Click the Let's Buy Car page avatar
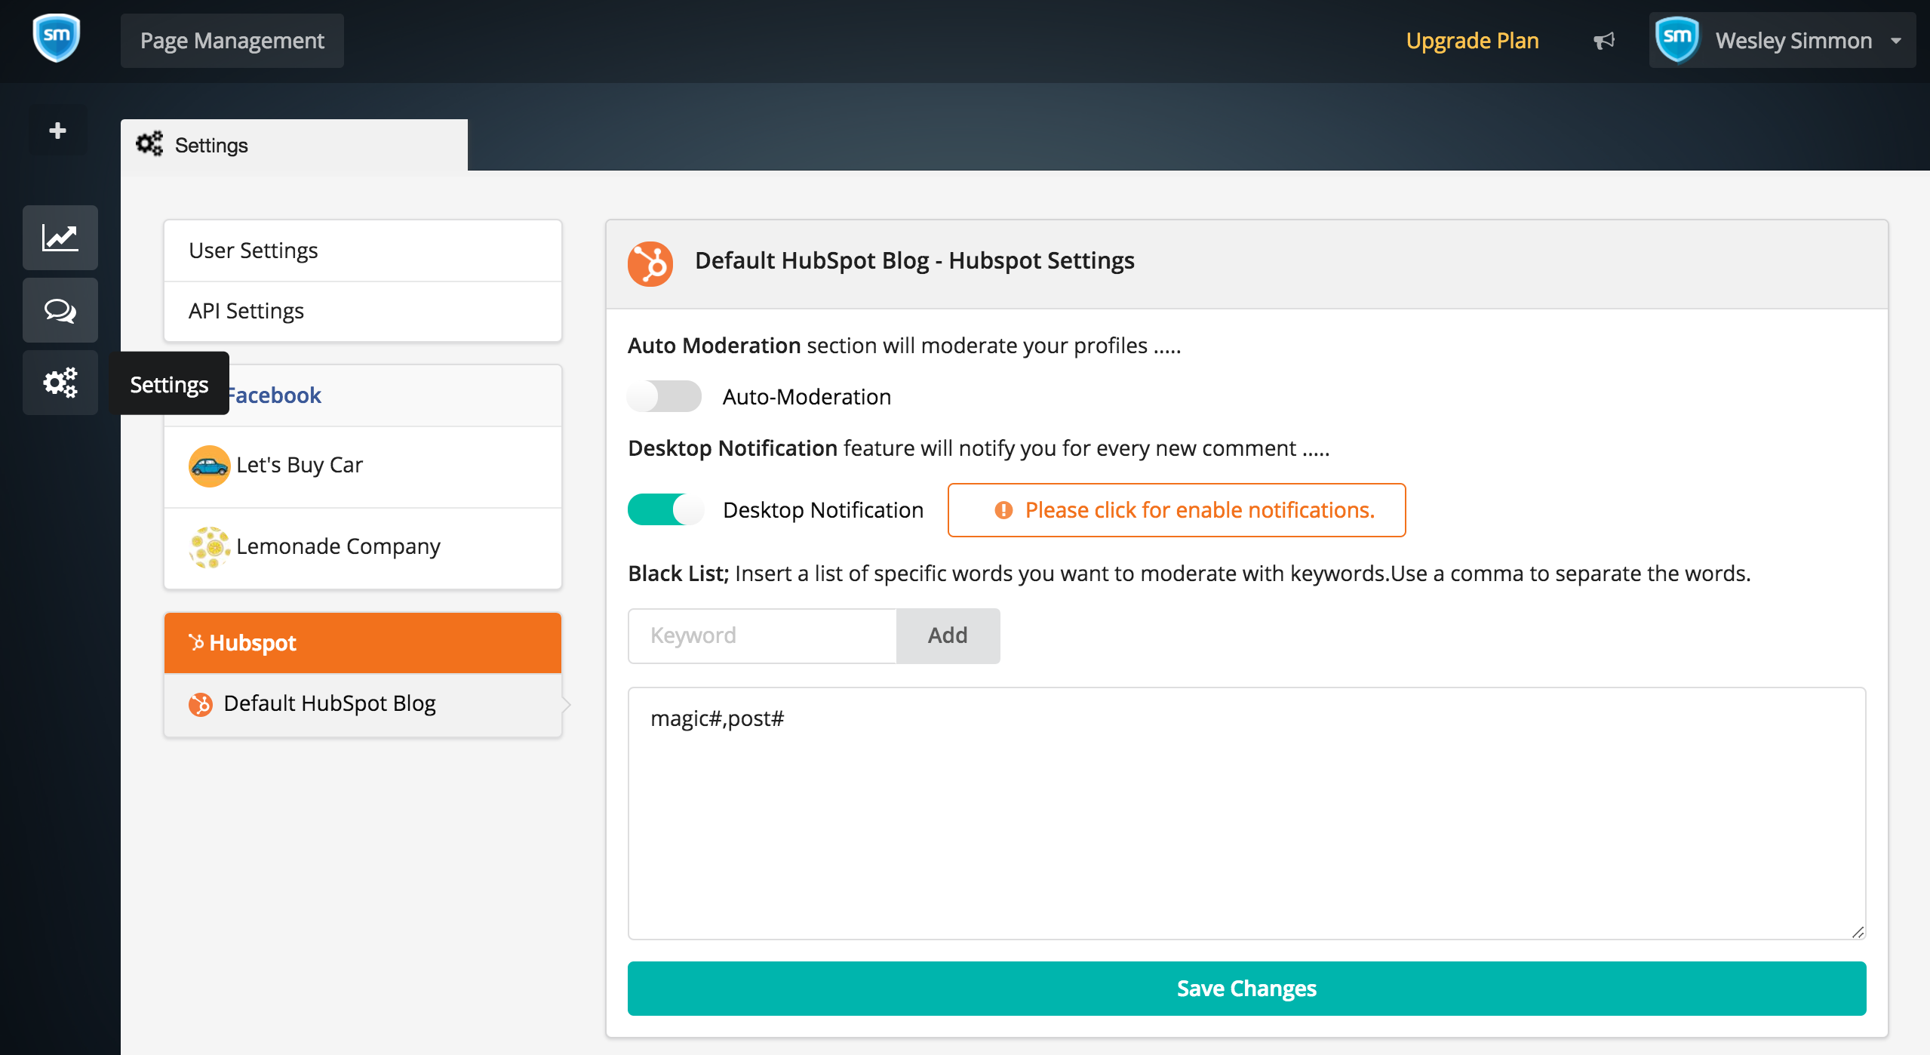 coord(209,466)
